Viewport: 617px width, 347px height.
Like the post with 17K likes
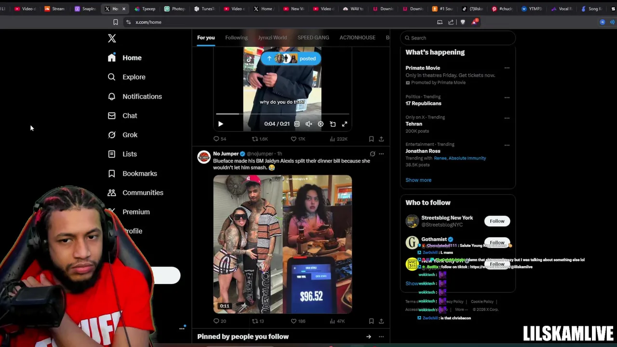click(298, 139)
